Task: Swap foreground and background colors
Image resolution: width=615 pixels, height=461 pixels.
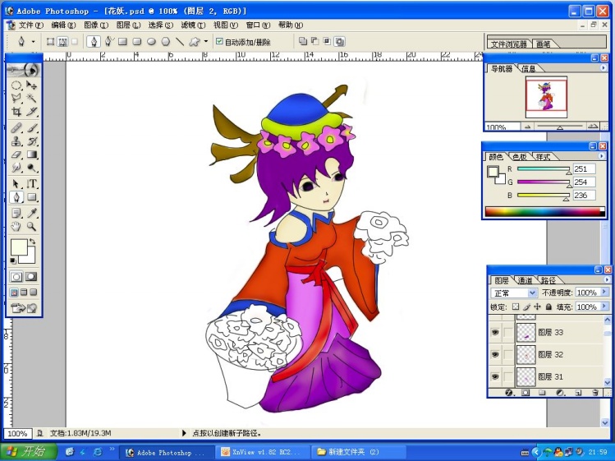Action: 33,242
